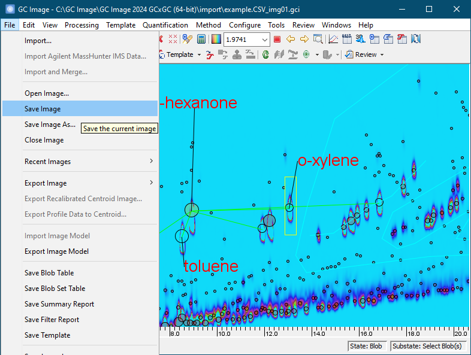
Task: Expand the Template toolbar dropdown
Action: point(198,54)
